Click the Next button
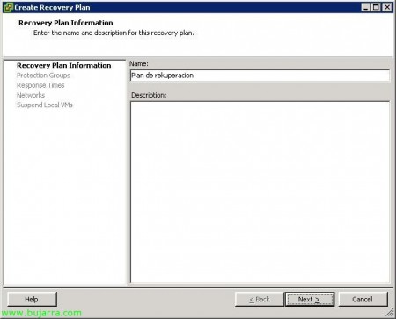Viewport: 396px width, 319px height. [310, 299]
